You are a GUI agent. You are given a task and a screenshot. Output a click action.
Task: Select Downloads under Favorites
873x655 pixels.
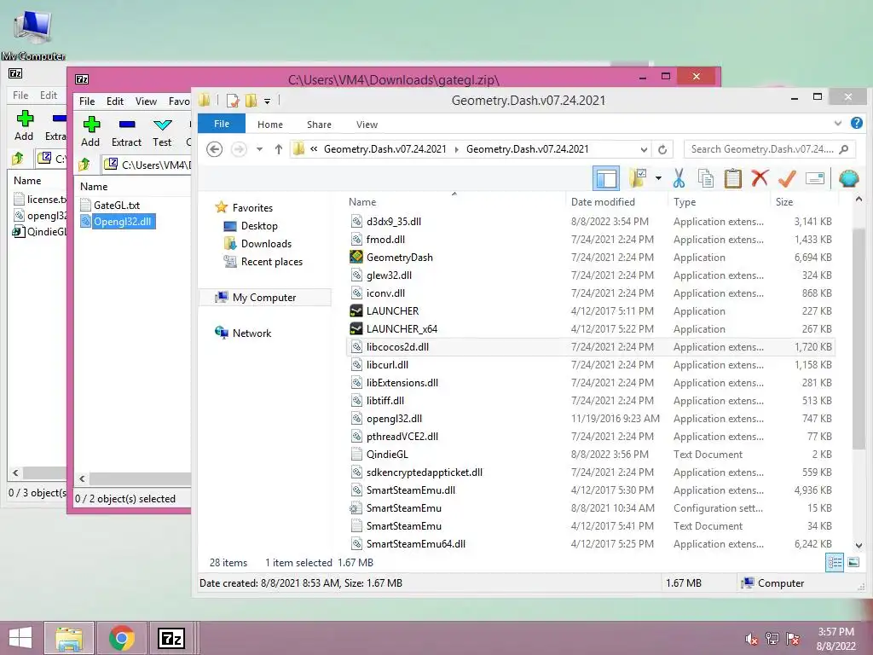tap(266, 243)
